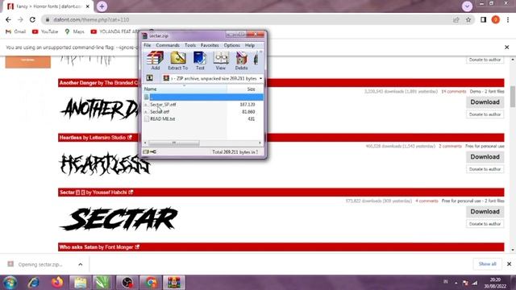Sort by the Name column header
Screen dimensions: 516x290
tap(185, 89)
